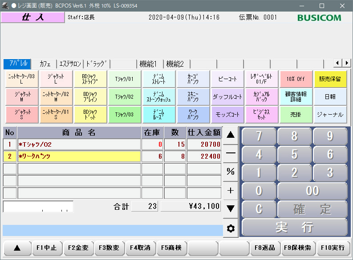Click the 仕入 purchase mode label
Viewport: 353px width, 260px height.
point(32,17)
